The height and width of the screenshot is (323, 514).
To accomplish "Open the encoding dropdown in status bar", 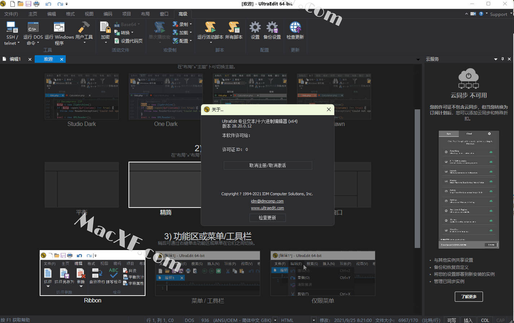I will [x=275, y=320].
